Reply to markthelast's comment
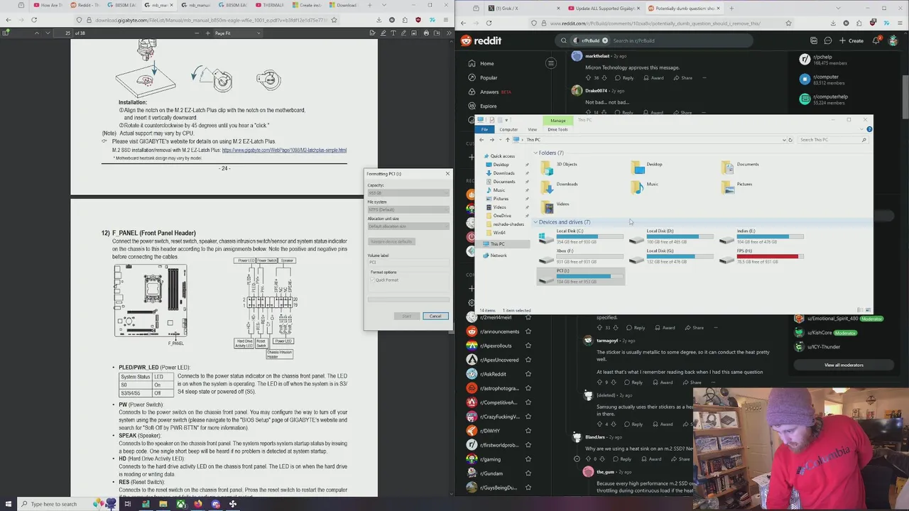Viewport: 909px width, 511px height. (625, 78)
